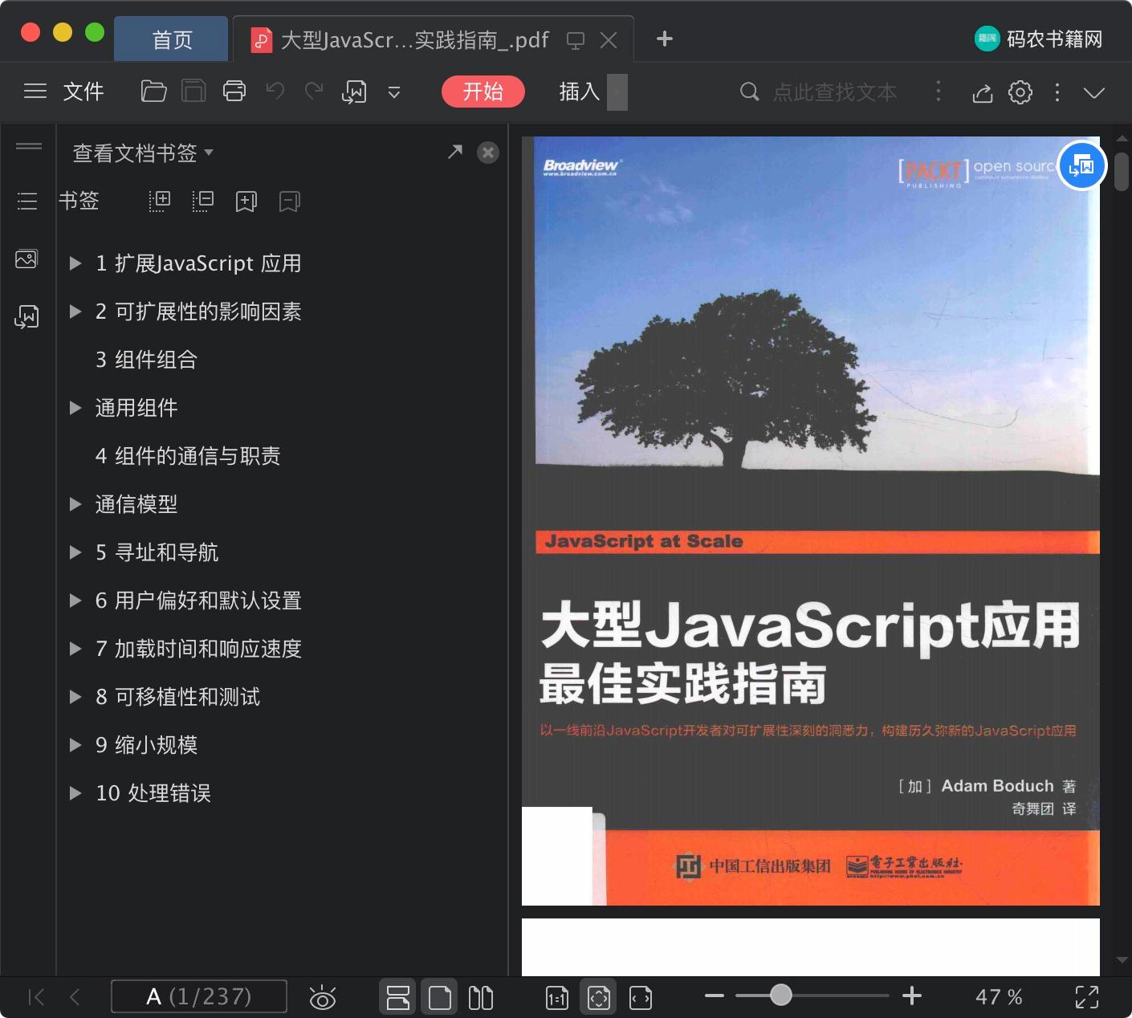This screenshot has height=1018, width=1132.
Task: Click the blue floating convert button on page
Action: [1082, 165]
